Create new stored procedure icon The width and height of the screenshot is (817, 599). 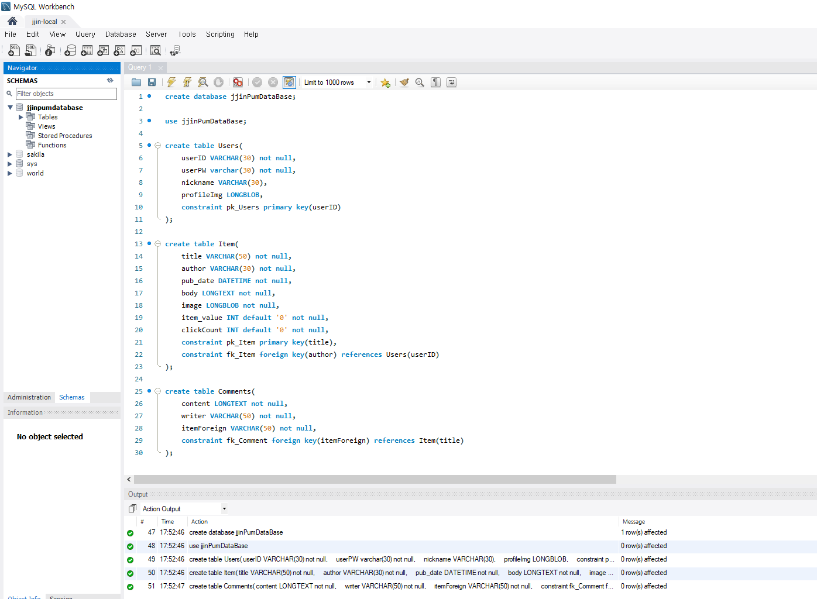[x=119, y=51]
